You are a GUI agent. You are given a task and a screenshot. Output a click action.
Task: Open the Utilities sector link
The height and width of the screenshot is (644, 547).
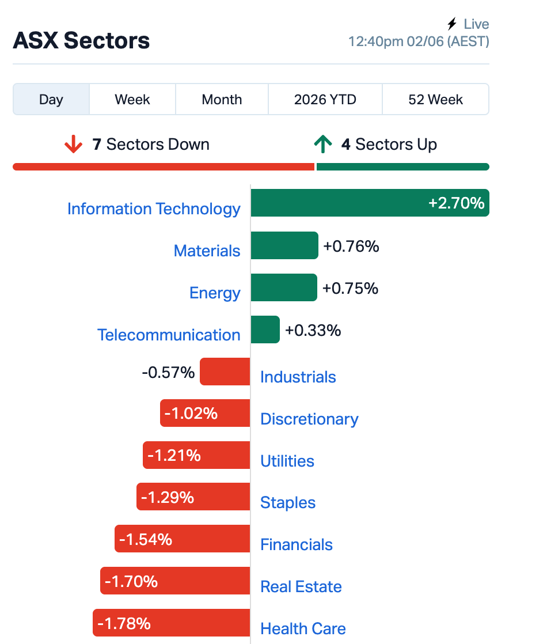[287, 461]
